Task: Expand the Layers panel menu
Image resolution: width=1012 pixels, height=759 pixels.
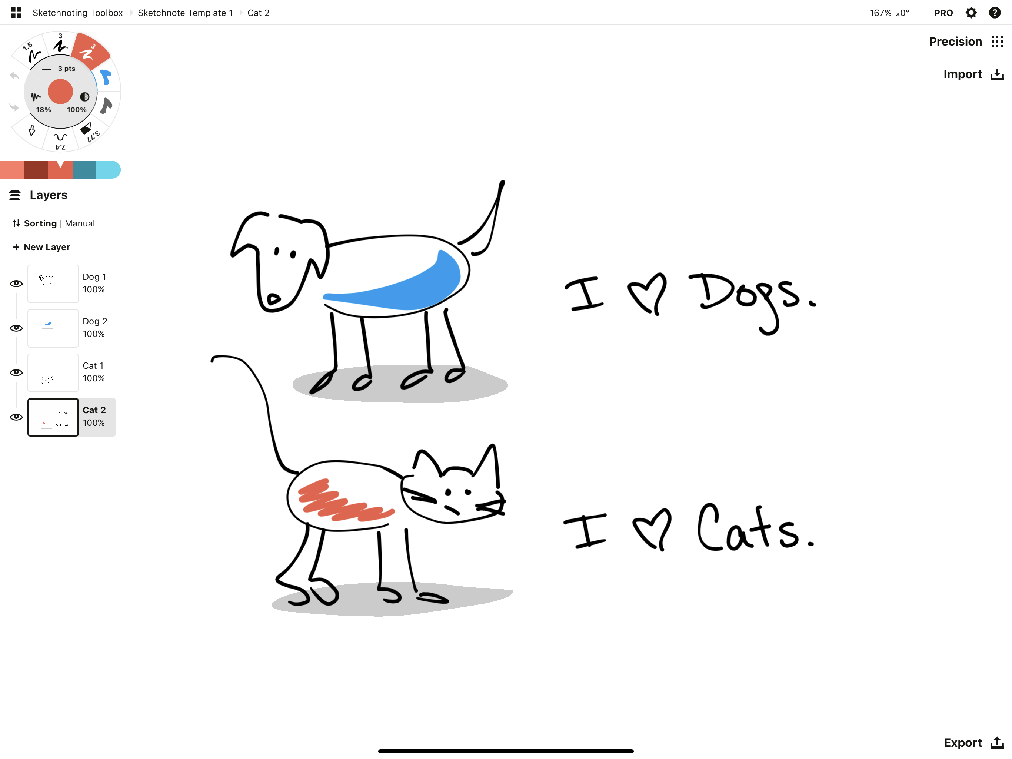Action: tap(15, 195)
